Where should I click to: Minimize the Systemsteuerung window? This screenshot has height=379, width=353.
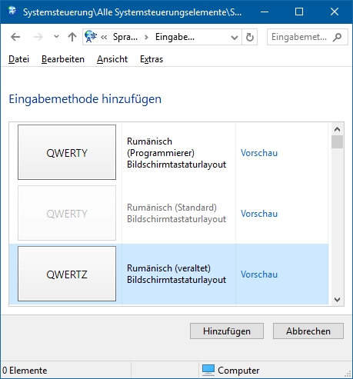[265, 12]
